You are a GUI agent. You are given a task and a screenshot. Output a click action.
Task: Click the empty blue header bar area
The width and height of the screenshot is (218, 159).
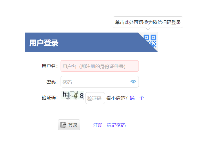99,43
